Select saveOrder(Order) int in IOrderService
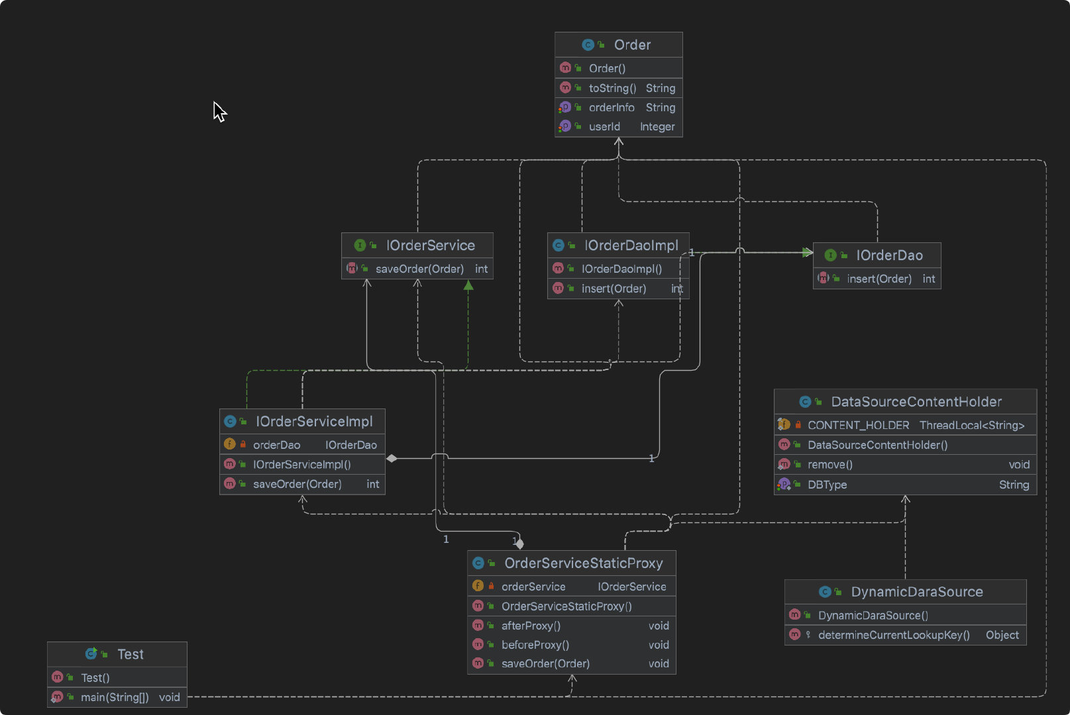 click(417, 269)
